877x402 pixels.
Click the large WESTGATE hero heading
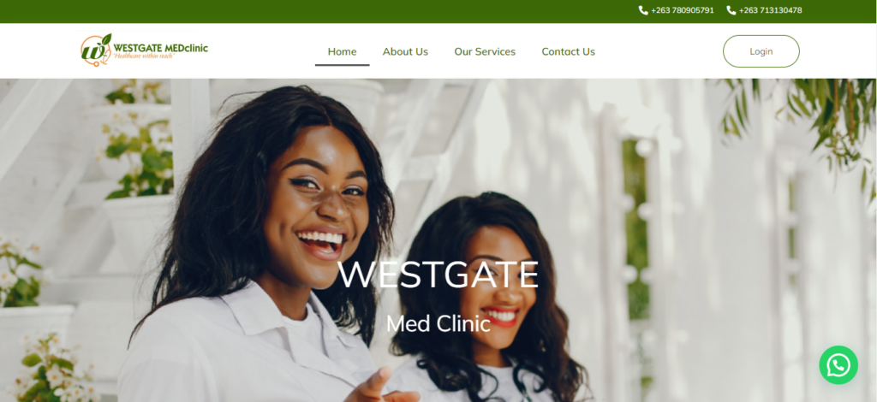click(438, 275)
